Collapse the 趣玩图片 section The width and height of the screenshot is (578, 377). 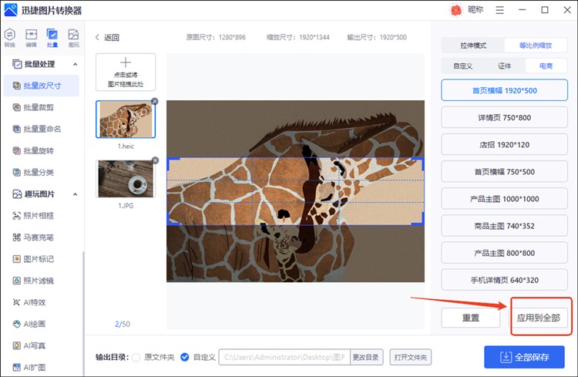click(75, 194)
